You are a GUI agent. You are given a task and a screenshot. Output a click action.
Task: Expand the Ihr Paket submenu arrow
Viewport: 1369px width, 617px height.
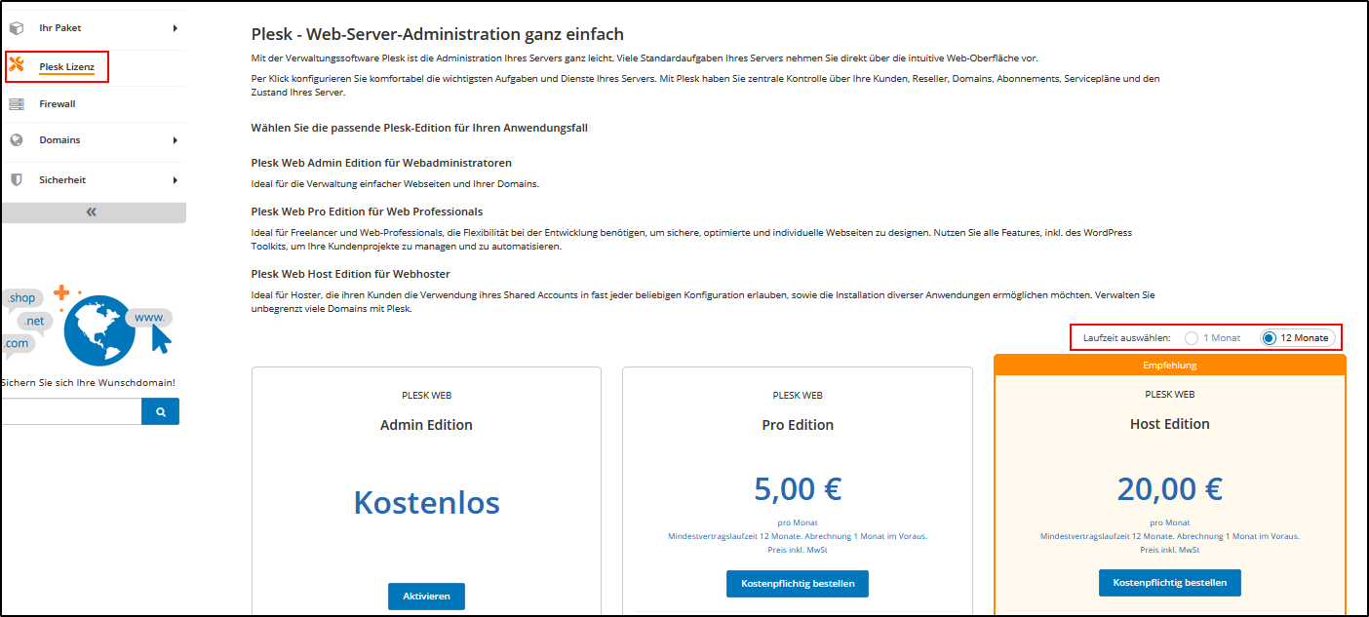click(176, 28)
